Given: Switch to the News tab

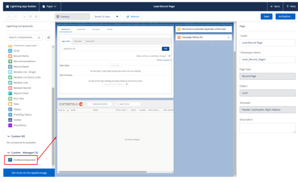Looking at the screenshot, I should click(x=110, y=29).
